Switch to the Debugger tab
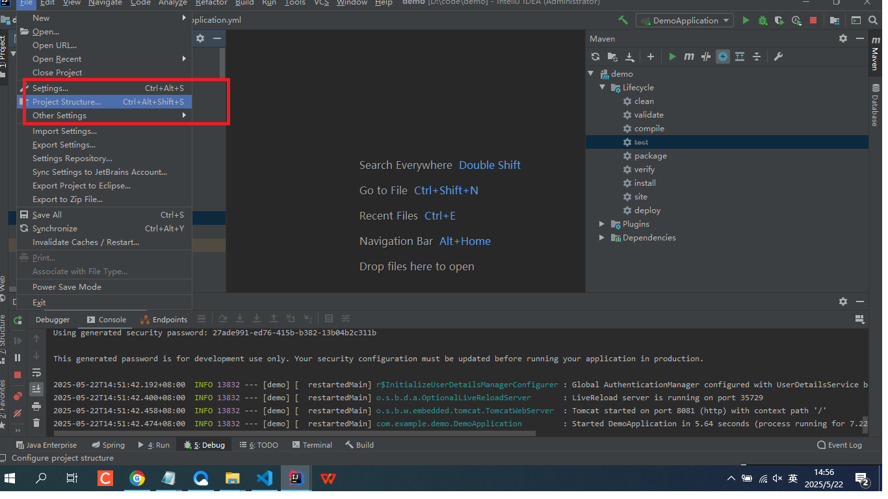 click(x=53, y=320)
